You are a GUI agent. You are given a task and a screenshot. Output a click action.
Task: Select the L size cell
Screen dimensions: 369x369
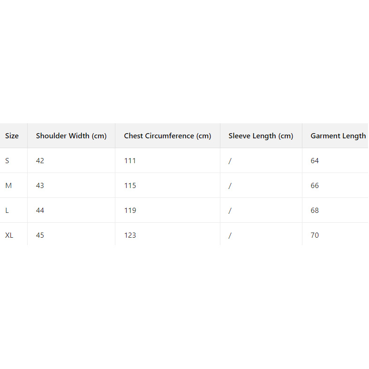pos(7,211)
